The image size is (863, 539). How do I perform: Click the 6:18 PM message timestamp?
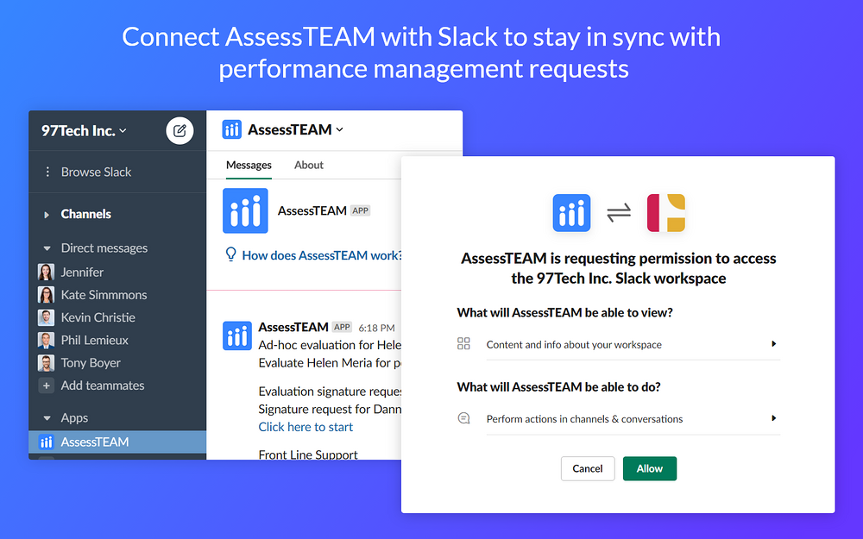click(x=376, y=328)
